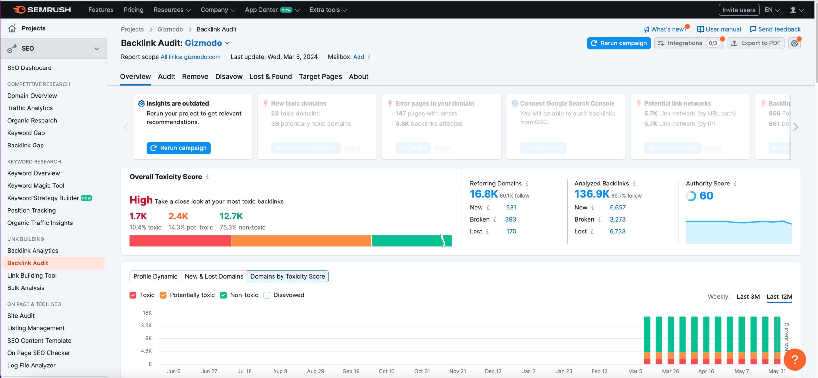Image resolution: width=818 pixels, height=378 pixels.
Task: Open the User manual book icon
Action: pyautogui.click(x=700, y=29)
